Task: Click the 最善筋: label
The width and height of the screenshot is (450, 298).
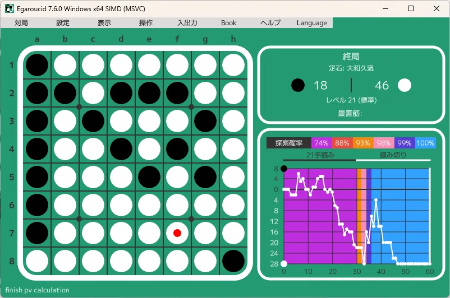Action: click(350, 114)
